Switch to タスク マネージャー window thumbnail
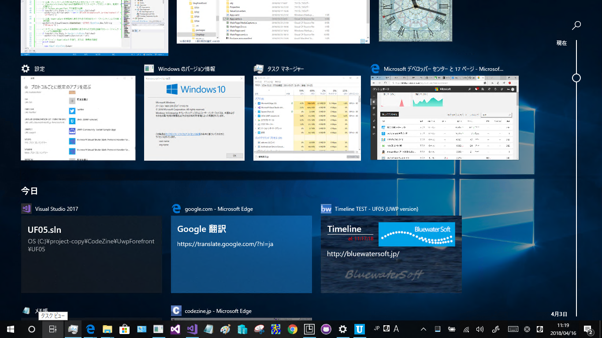This screenshot has height=338, width=602. [x=307, y=118]
